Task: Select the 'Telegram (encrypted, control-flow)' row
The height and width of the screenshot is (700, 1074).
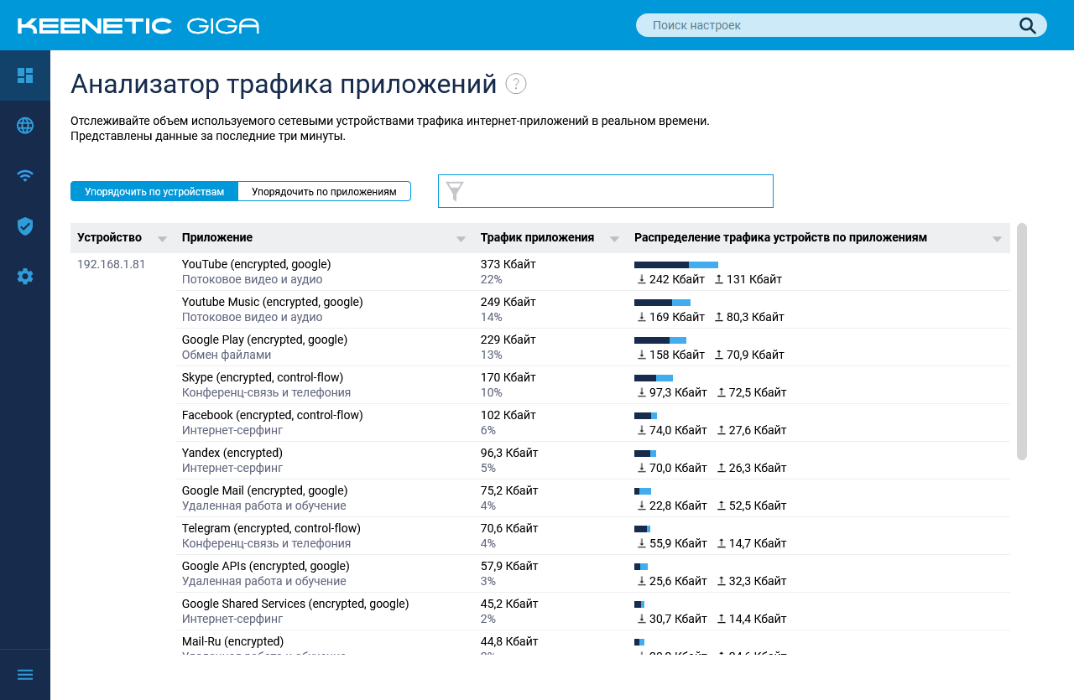Action: click(592, 536)
